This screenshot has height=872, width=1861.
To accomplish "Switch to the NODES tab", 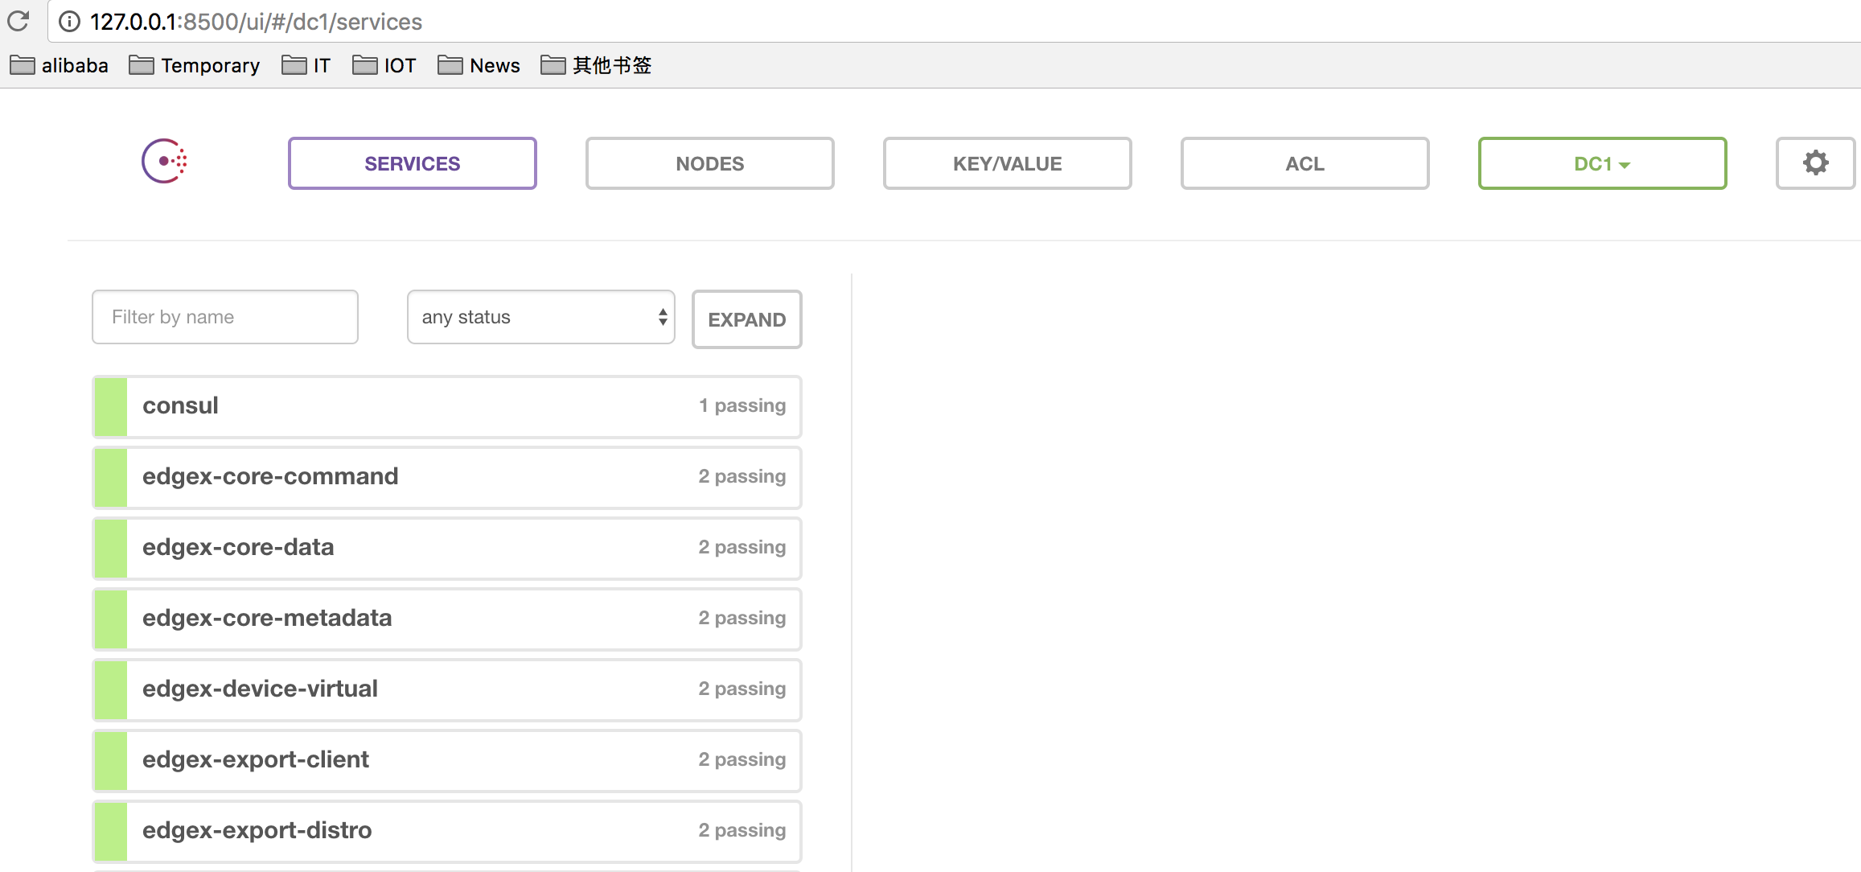I will tap(710, 164).
